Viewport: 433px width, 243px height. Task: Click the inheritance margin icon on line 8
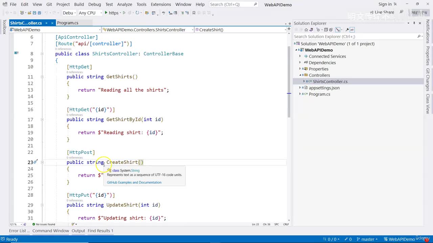point(16,53)
